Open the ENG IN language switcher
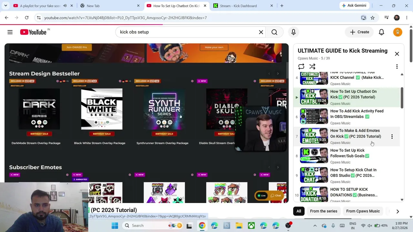The image size is (413, 232). (x=353, y=226)
